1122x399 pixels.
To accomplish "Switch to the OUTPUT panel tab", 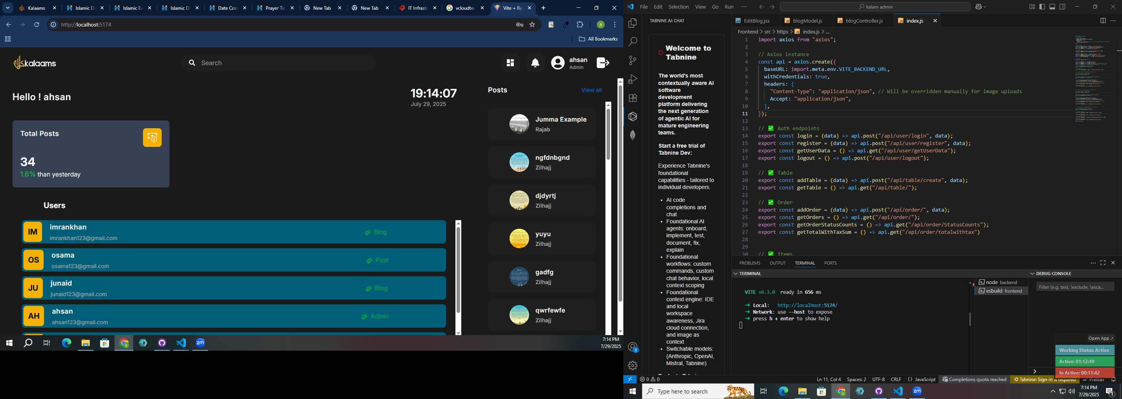I will coord(778,263).
